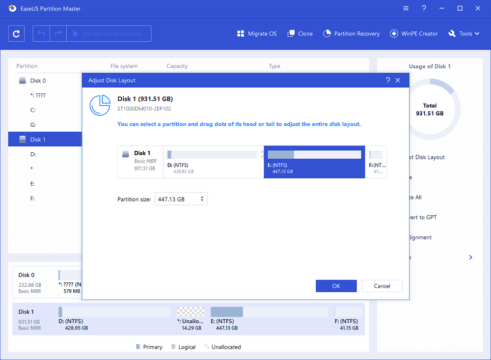This screenshot has width=491, height=360.
Task: Click the blue chevron at sidebar bottom
Action: tap(470, 257)
